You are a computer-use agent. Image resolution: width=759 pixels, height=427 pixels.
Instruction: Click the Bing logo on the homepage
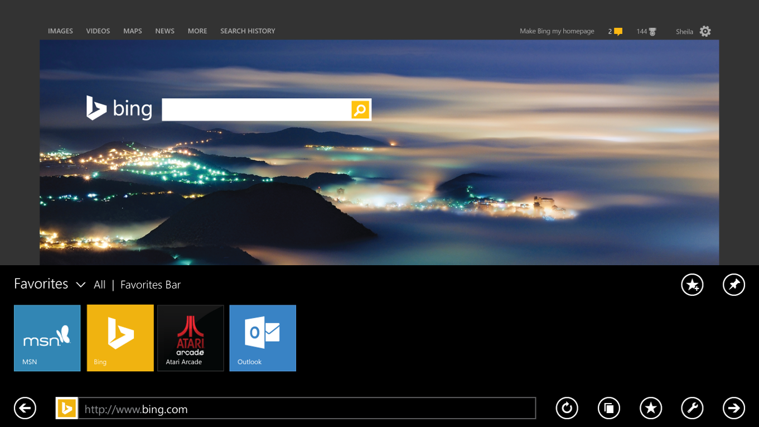coord(119,108)
